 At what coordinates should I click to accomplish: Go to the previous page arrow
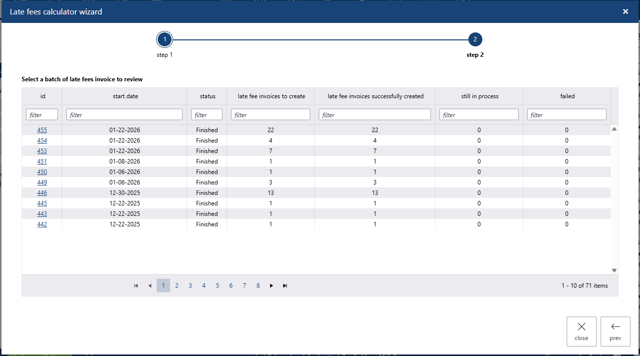point(150,286)
